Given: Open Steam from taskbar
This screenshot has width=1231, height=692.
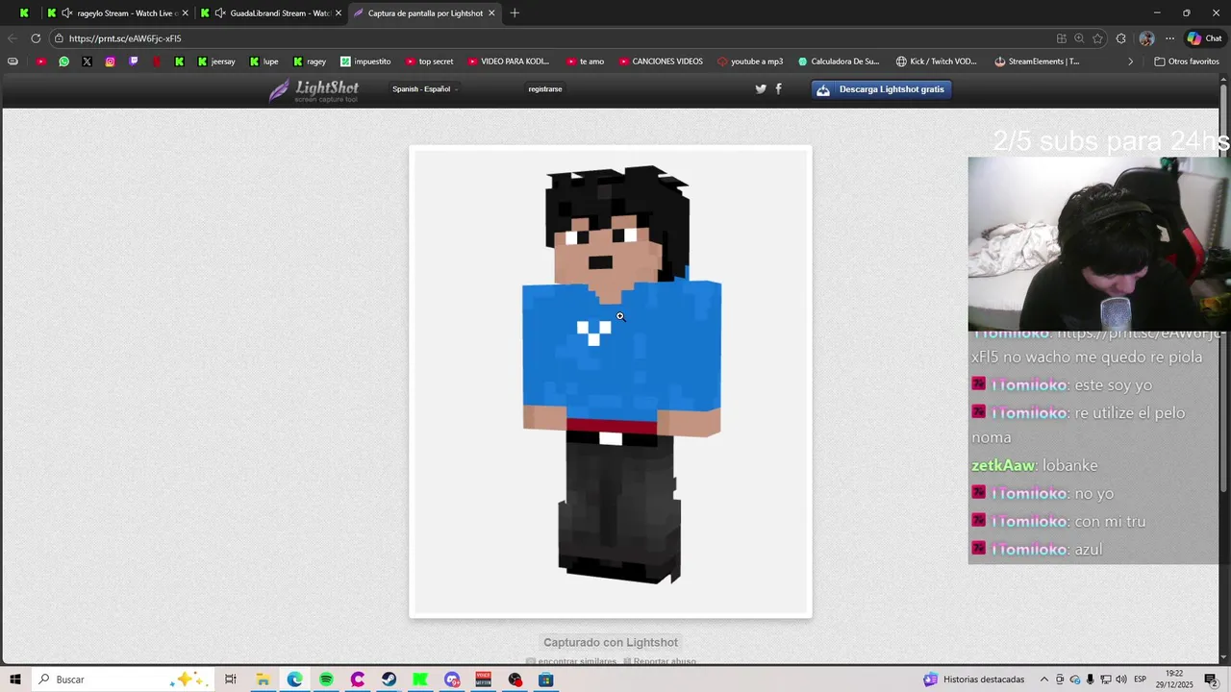Looking at the screenshot, I should pos(389,680).
